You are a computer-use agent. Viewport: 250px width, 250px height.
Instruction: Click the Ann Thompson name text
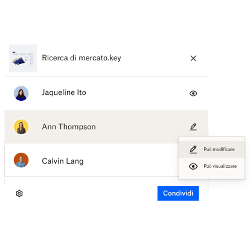tap(69, 127)
